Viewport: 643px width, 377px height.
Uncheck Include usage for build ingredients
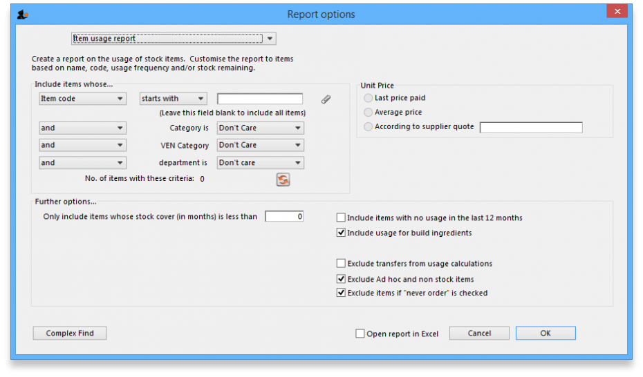pos(341,233)
